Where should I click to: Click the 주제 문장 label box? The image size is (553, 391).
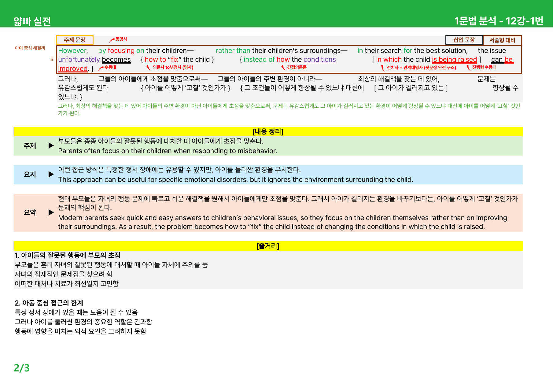(75, 40)
